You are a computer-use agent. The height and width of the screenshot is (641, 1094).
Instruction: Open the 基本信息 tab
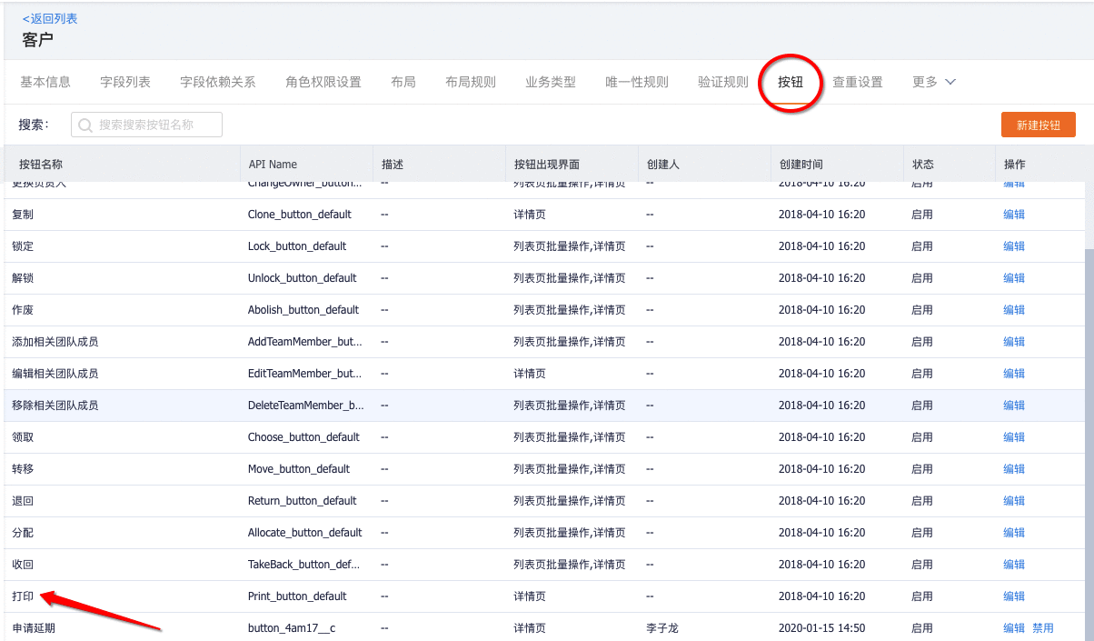coord(45,82)
